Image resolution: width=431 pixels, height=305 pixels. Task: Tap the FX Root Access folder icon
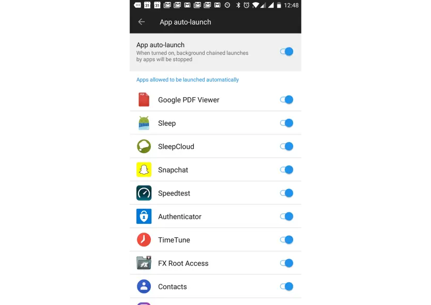tap(144, 263)
